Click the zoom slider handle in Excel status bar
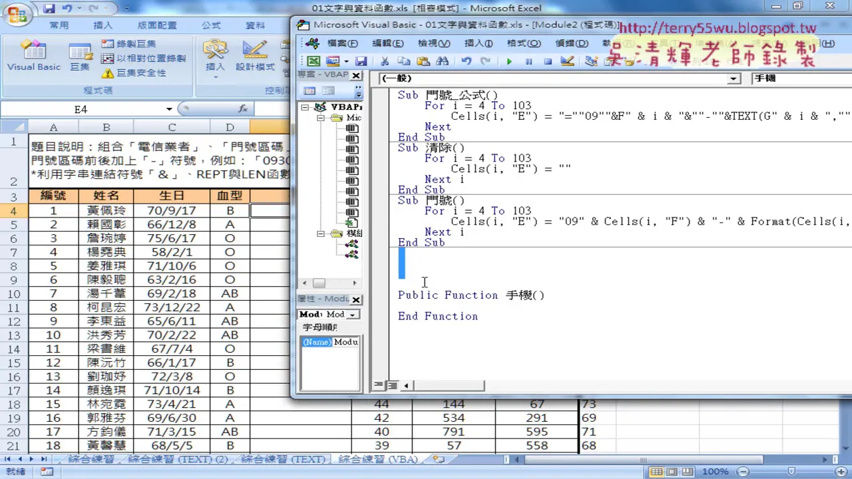Image resolution: width=852 pixels, height=479 pixels. tap(790, 472)
